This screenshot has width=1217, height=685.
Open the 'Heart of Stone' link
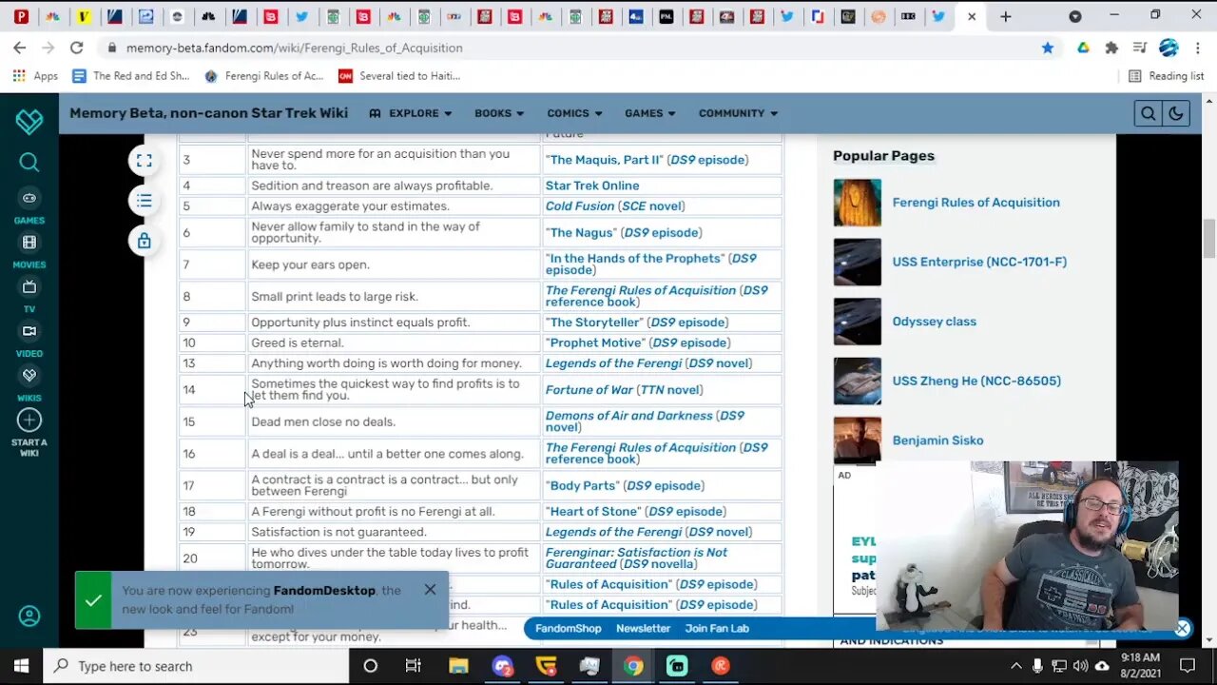click(594, 512)
